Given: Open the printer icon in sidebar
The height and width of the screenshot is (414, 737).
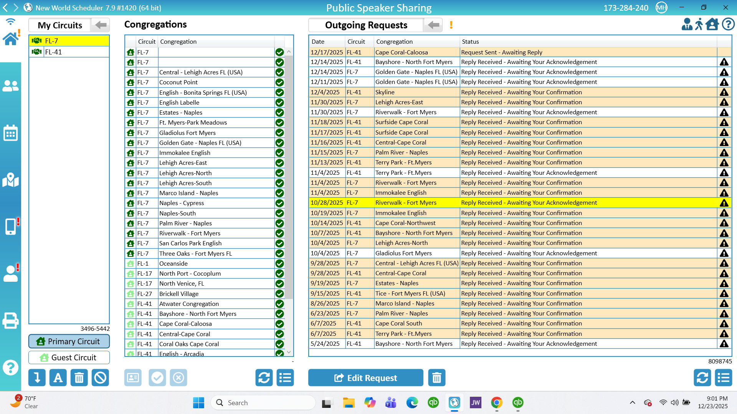Looking at the screenshot, I should [10, 320].
